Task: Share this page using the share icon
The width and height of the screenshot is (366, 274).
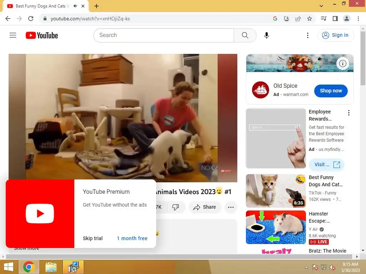Action: [298, 19]
